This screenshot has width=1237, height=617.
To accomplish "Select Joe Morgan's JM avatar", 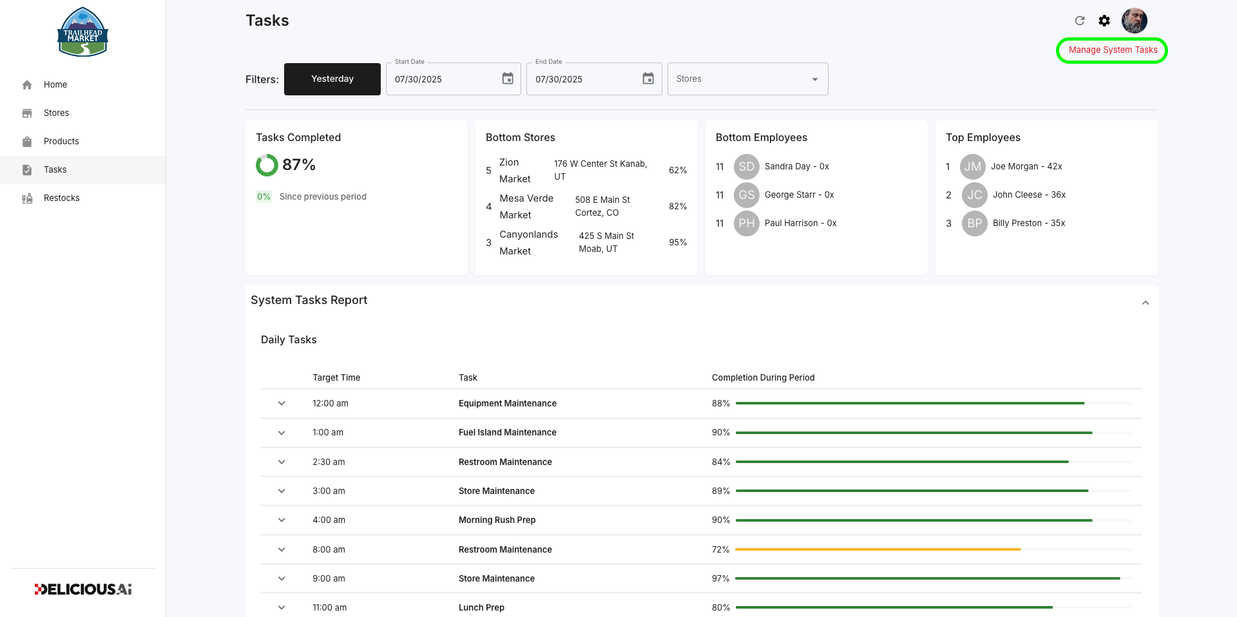I will 973,167.
